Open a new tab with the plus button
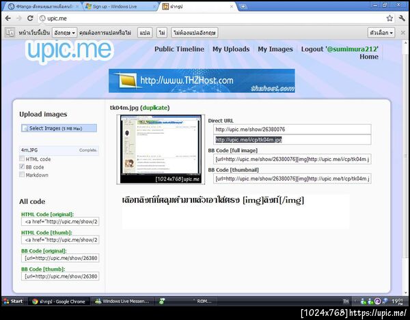Screen dimensions: 410x320 pos(243,7)
